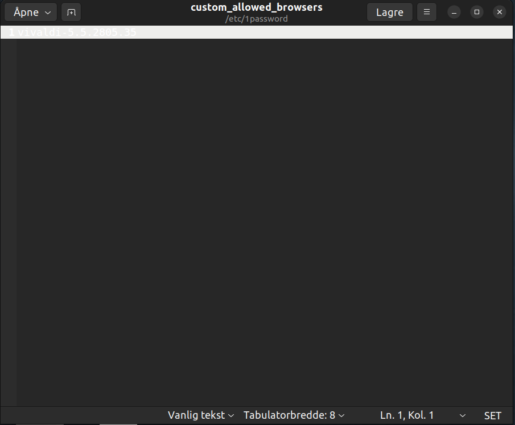Expand the chevron right of Ln. 1, Kol. 1
This screenshot has width=515, height=425.
point(462,416)
